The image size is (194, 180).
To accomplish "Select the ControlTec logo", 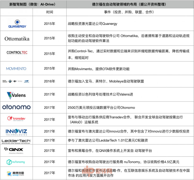I will tap(17, 53).
